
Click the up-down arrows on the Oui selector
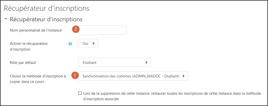[94, 43]
